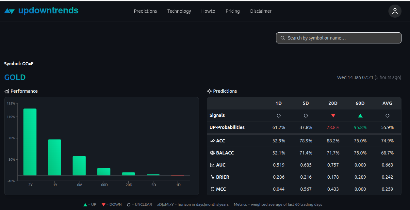Click the 60D green up triangle signal
The width and height of the screenshot is (410, 210).
[360, 116]
